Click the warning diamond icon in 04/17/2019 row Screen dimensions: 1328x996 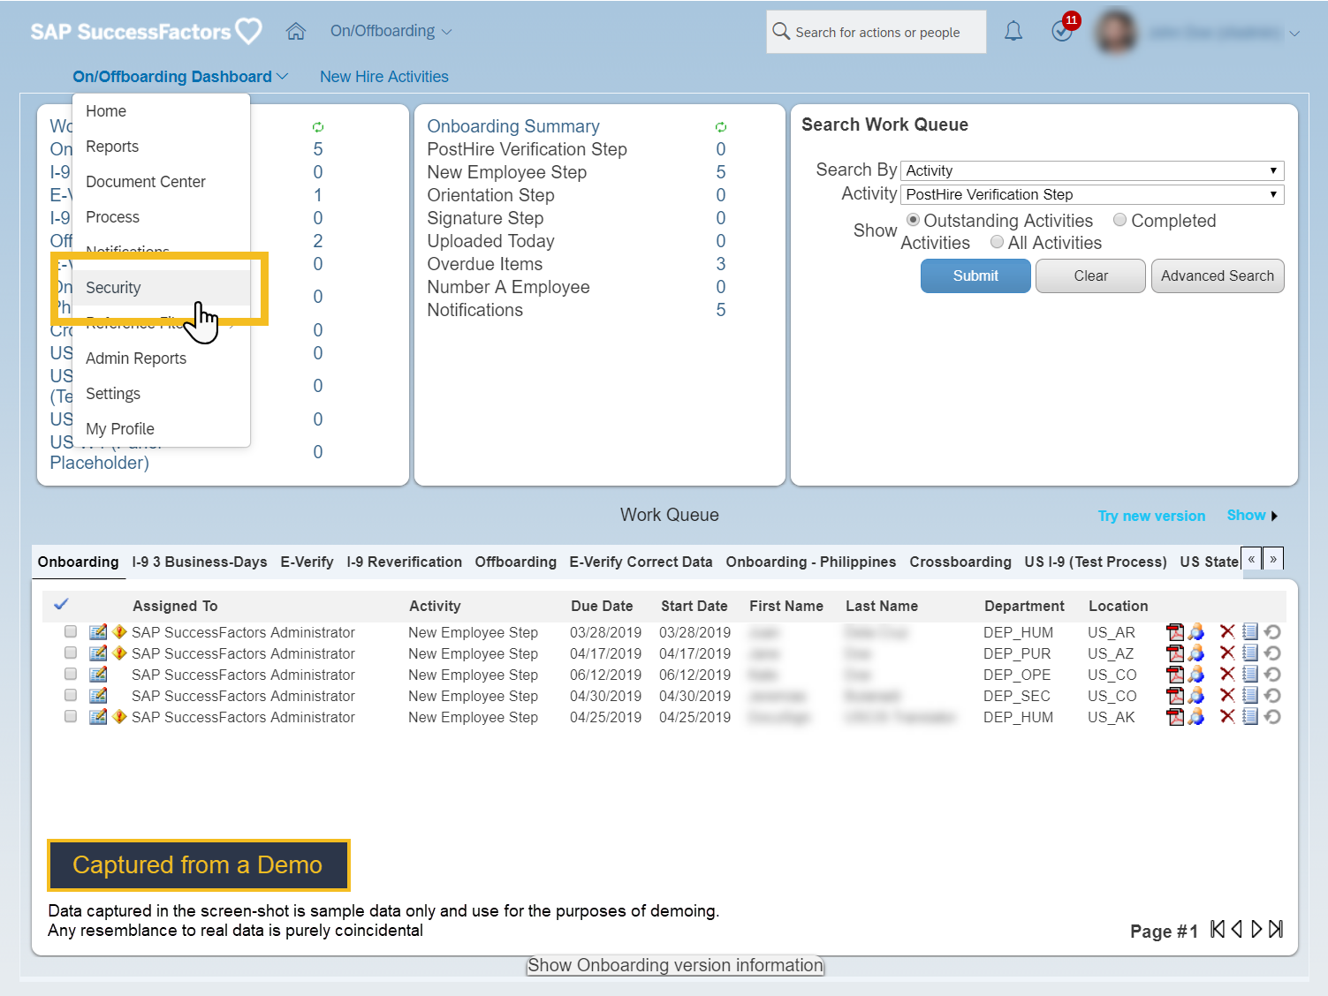(x=120, y=653)
